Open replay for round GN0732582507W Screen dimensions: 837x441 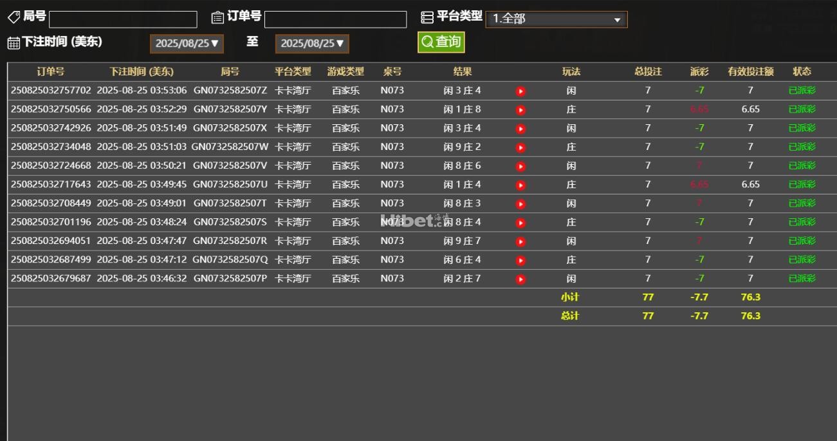point(520,147)
